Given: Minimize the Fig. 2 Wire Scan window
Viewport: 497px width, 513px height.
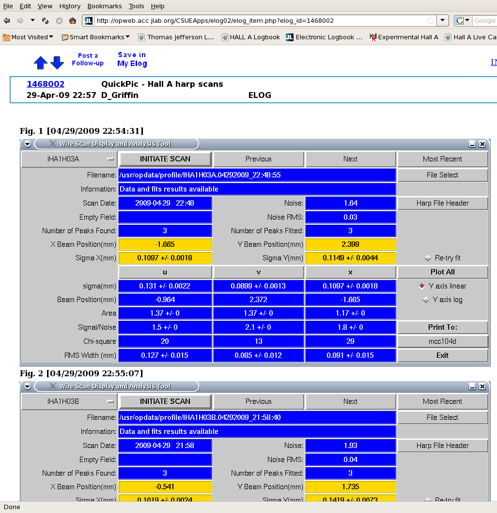Looking at the screenshot, I should [x=472, y=386].
